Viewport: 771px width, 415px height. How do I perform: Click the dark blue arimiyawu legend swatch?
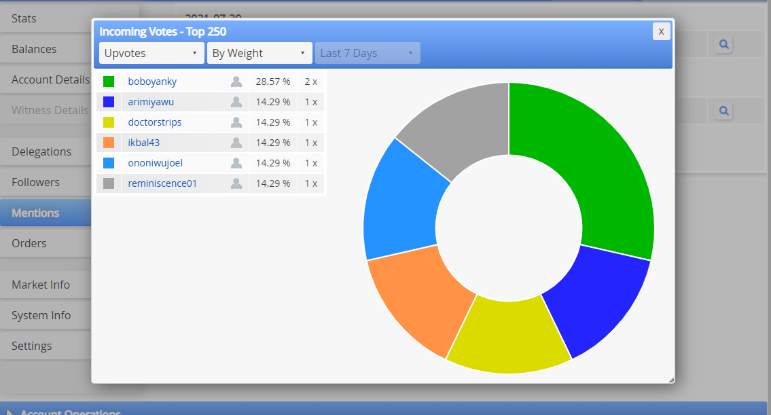109,102
